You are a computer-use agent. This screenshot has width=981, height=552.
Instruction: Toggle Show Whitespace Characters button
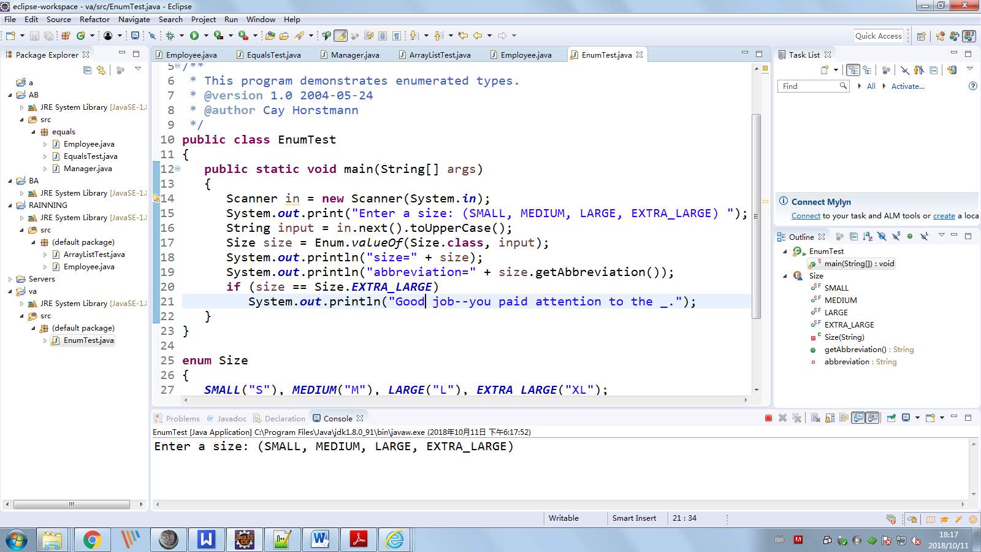point(397,36)
